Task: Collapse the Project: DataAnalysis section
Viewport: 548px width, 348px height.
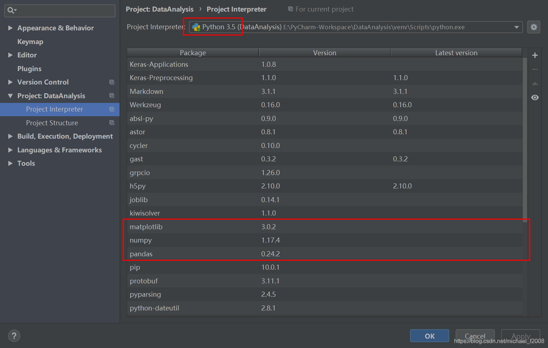Action: pyautogui.click(x=10, y=96)
